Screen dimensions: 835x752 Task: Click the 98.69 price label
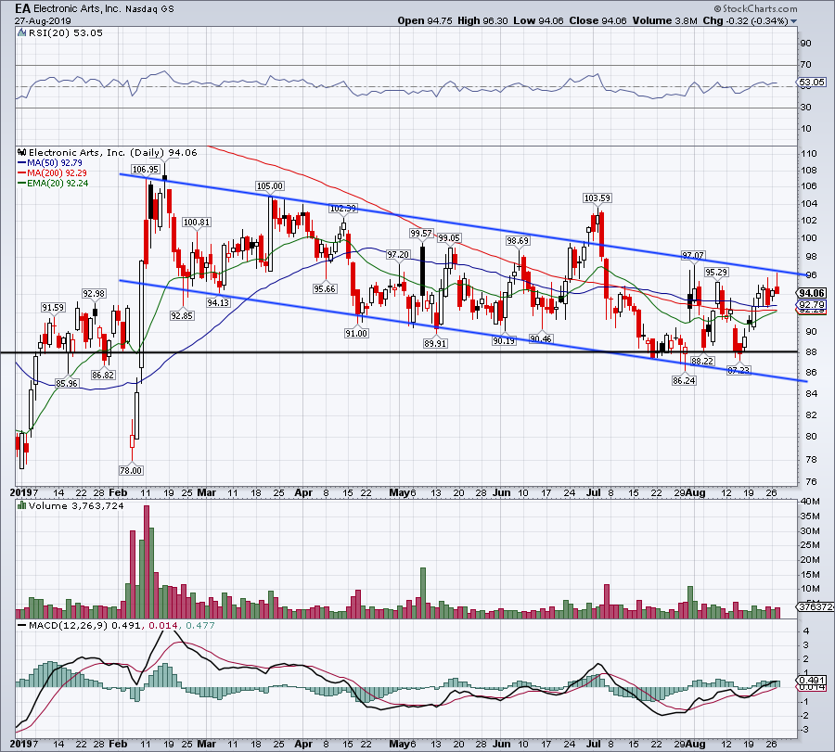click(x=518, y=241)
